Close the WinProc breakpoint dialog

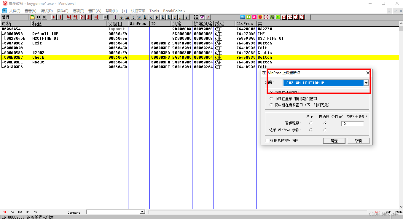pos(368,73)
